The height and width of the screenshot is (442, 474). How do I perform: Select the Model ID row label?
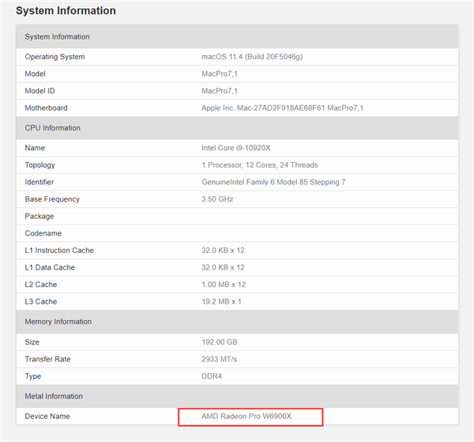(x=42, y=91)
